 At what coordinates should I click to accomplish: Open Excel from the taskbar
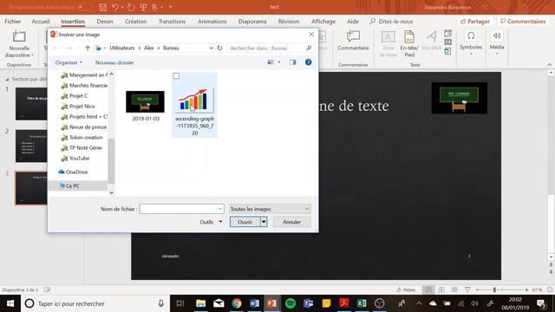[x=362, y=303]
